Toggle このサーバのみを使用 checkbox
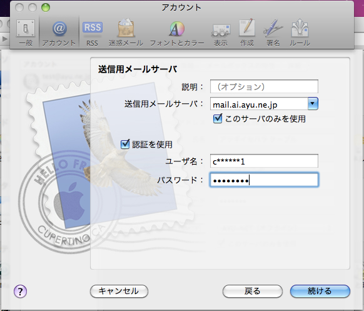 (218, 119)
